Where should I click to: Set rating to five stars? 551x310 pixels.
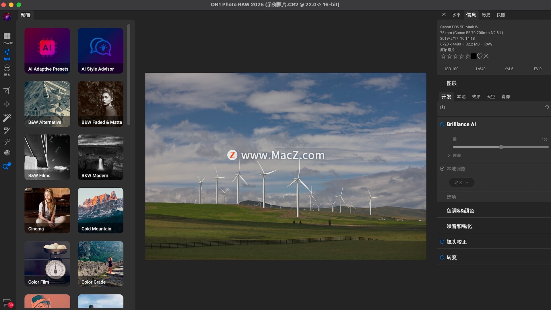click(468, 56)
